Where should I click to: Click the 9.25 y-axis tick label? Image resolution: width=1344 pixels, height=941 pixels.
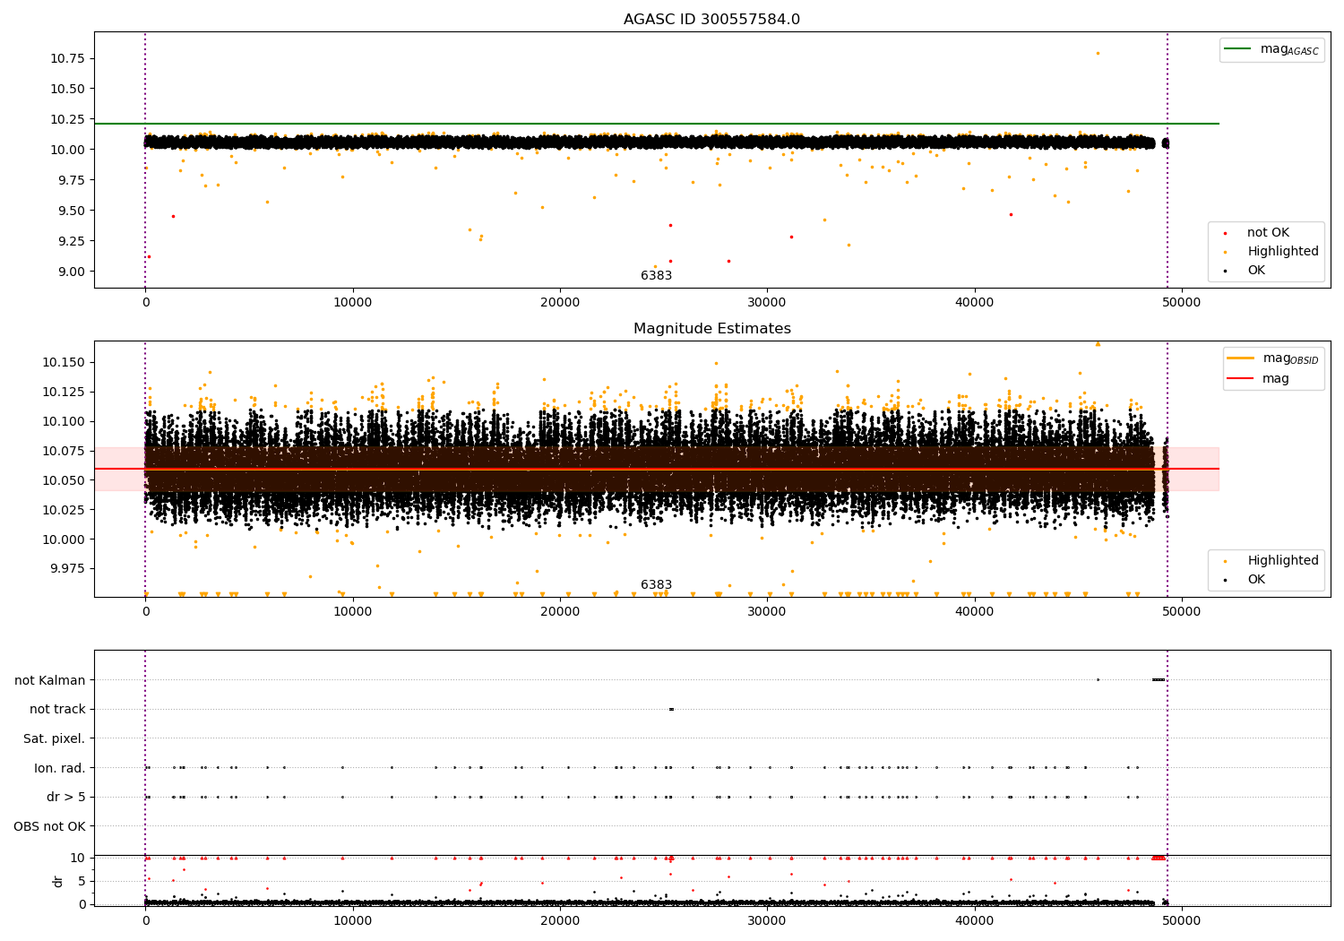tap(71, 241)
